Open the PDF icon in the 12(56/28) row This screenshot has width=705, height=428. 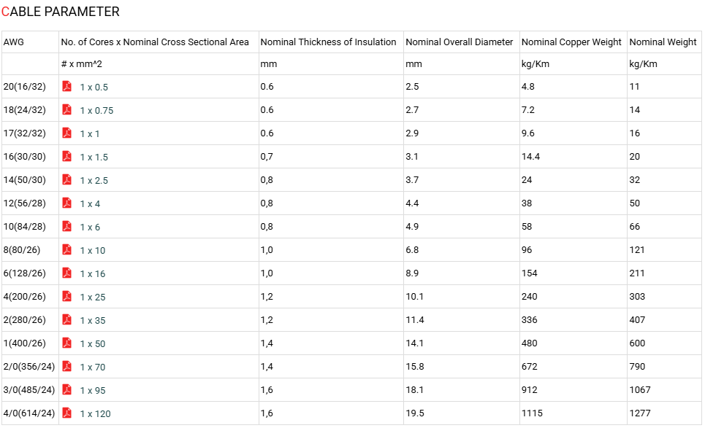67,203
